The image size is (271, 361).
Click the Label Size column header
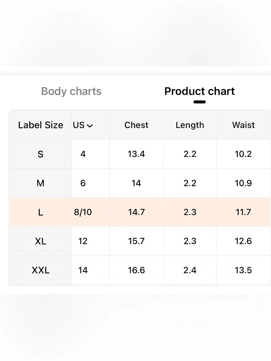(41, 125)
